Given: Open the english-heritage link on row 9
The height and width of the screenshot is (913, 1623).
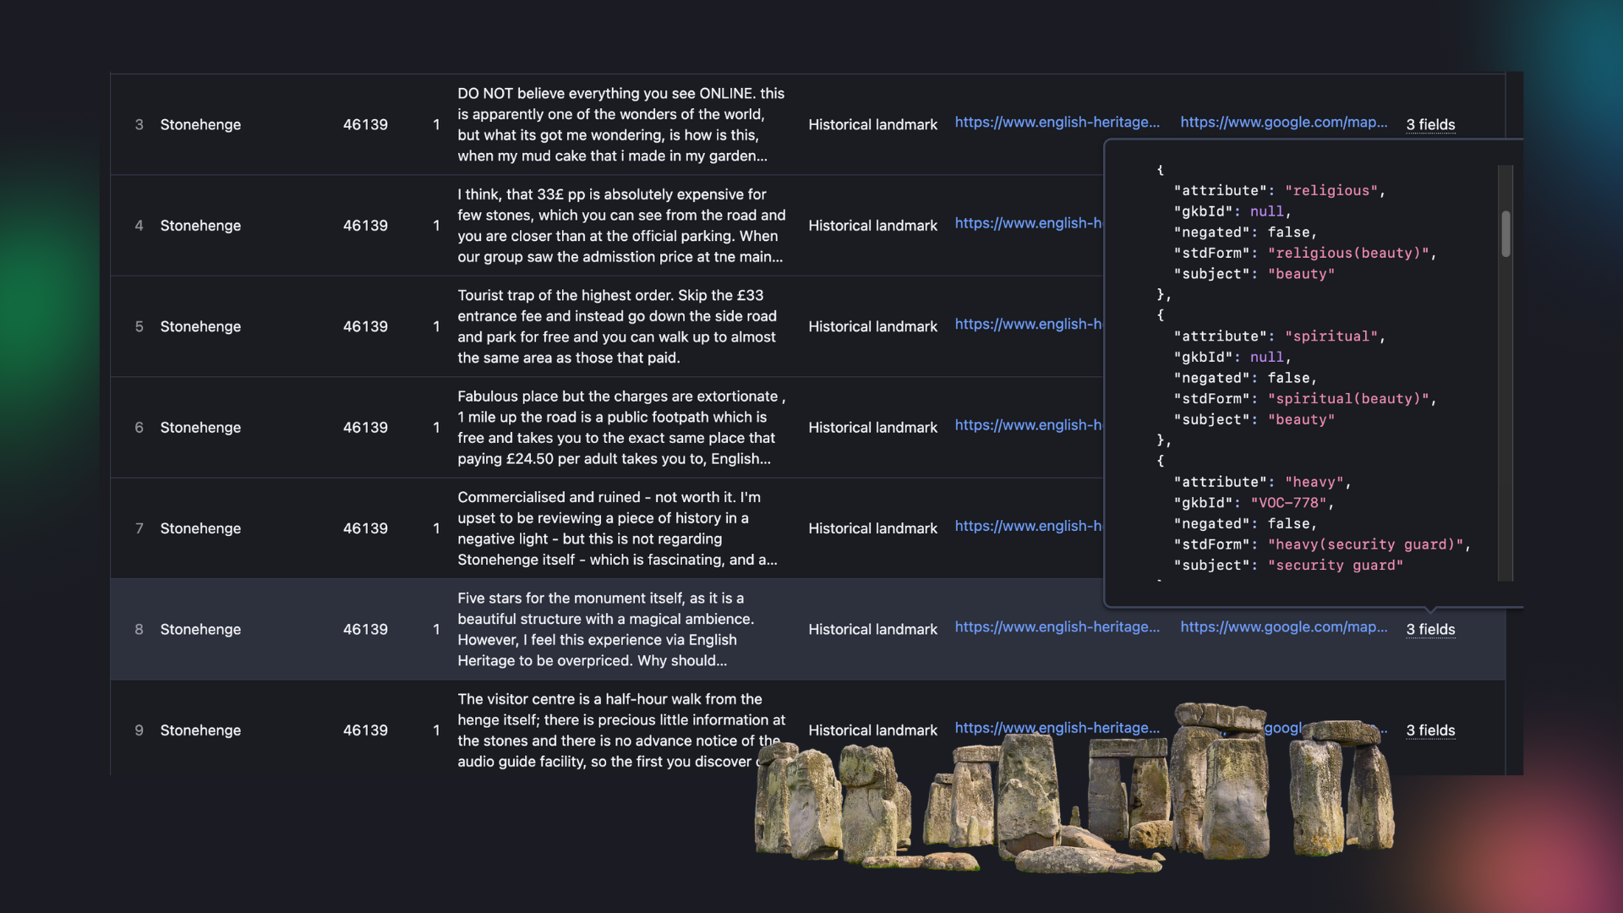Looking at the screenshot, I should point(1057,728).
